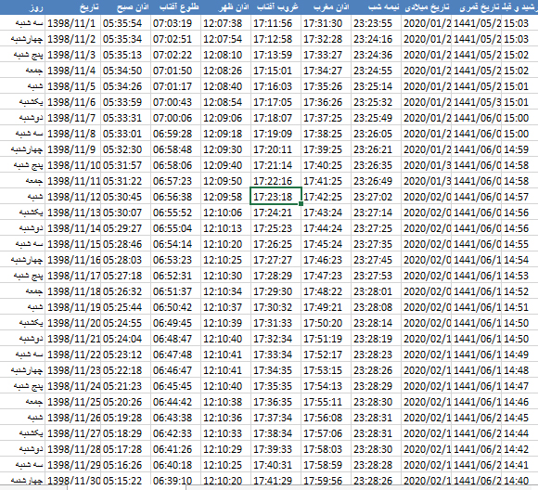Image resolution: width=538 pixels, height=490 pixels.
Task: Click the تاريخ ميلادی header cell
Action: tap(426, 6)
